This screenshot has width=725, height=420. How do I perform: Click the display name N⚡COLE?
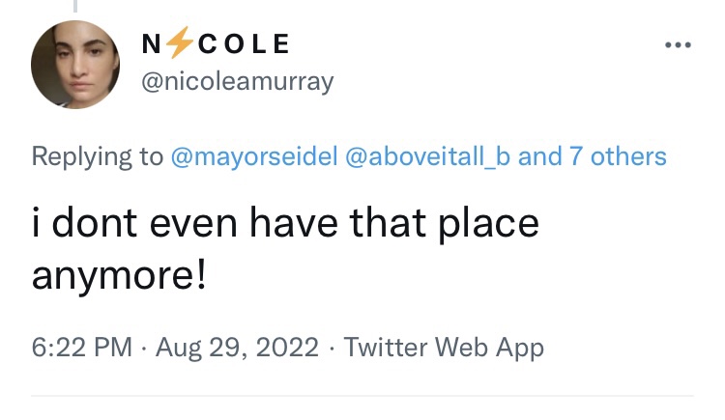(x=215, y=43)
